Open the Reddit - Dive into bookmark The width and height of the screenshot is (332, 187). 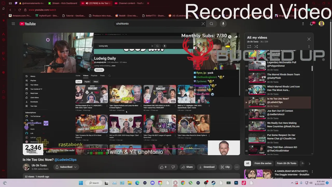point(127,16)
